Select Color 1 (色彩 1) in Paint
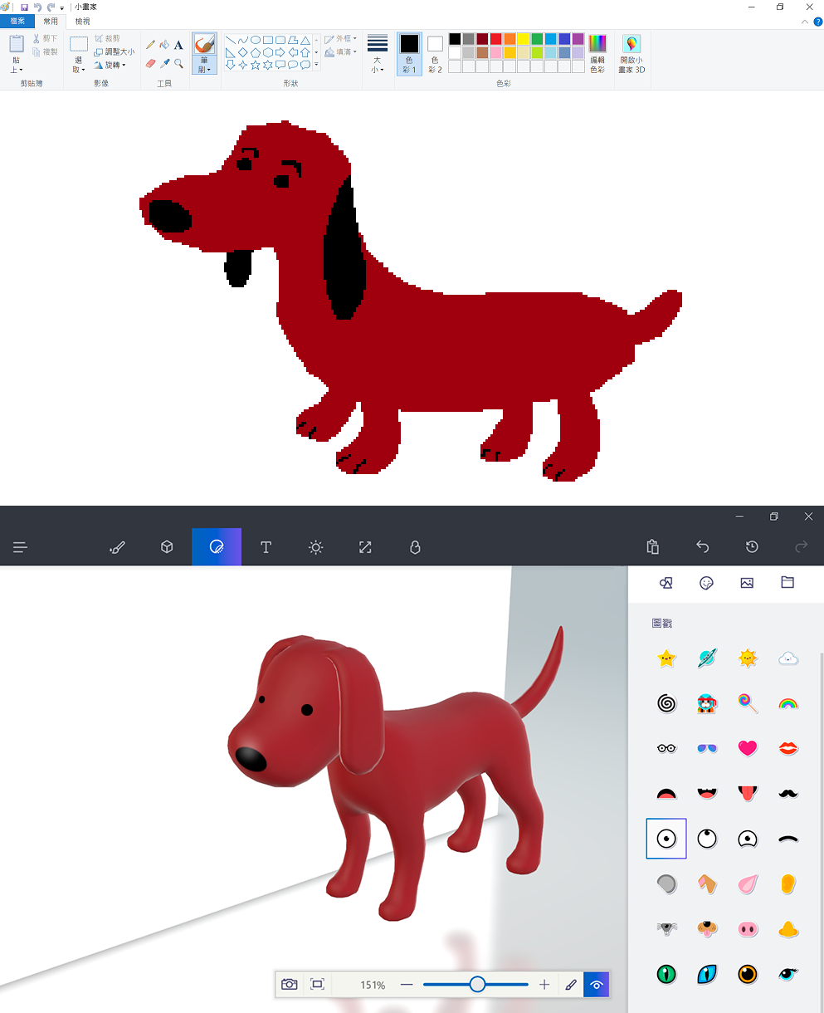This screenshot has width=824, height=1013. [409, 55]
